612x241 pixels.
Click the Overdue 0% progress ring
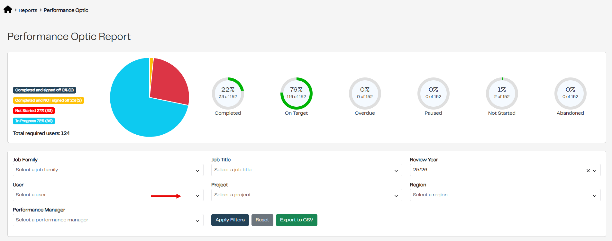tap(365, 94)
